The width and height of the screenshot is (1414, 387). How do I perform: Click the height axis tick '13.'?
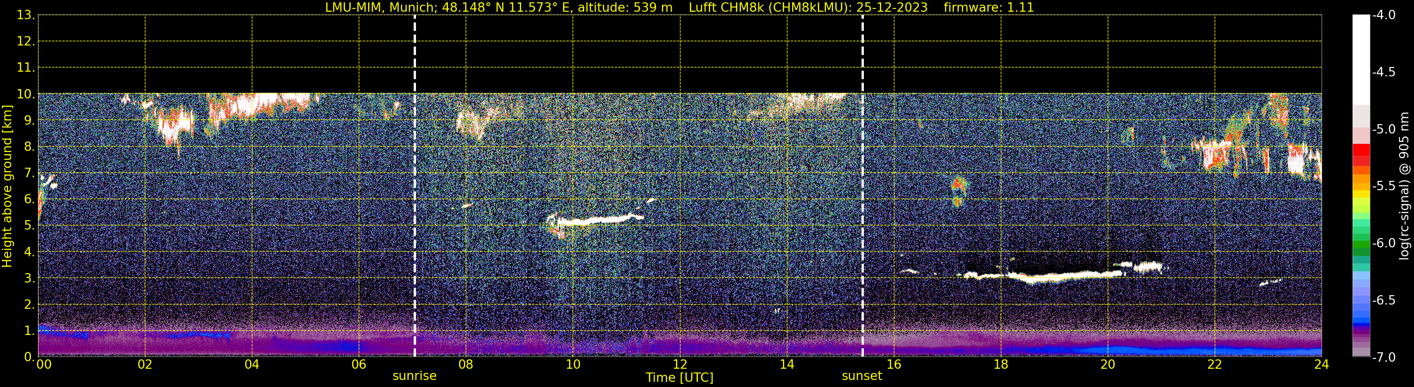click(26, 15)
